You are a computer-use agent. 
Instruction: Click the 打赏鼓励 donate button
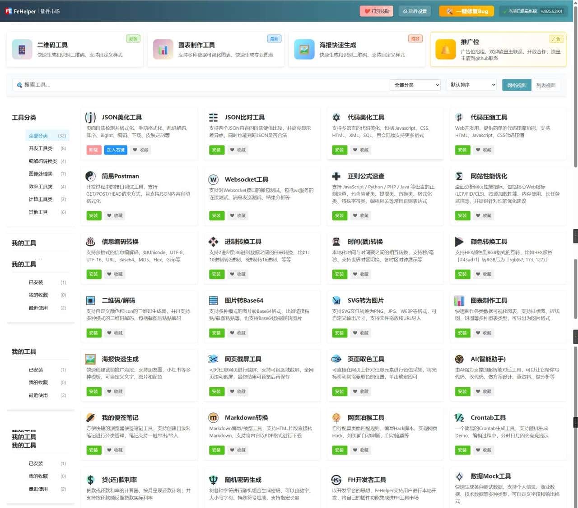[377, 11]
